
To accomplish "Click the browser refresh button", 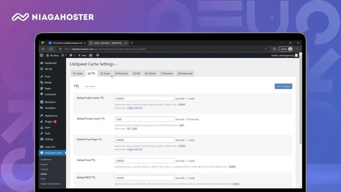I will pos(51,49).
